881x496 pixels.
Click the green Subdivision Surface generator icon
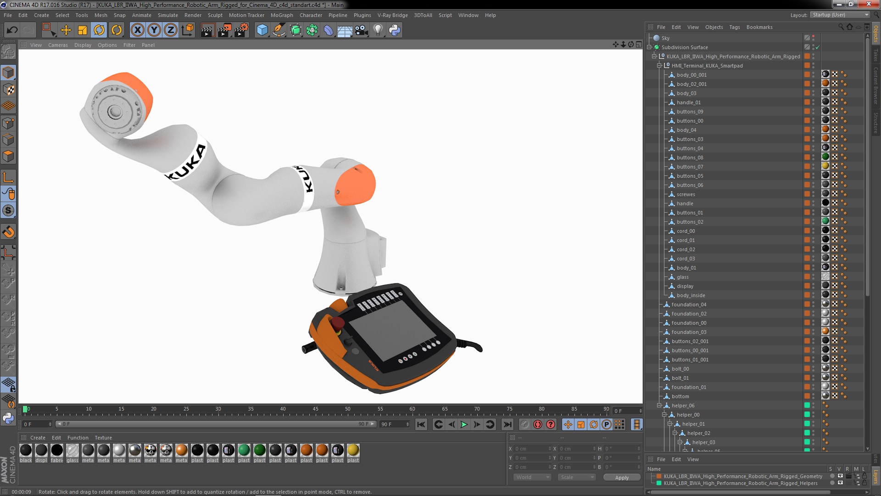pos(296,30)
